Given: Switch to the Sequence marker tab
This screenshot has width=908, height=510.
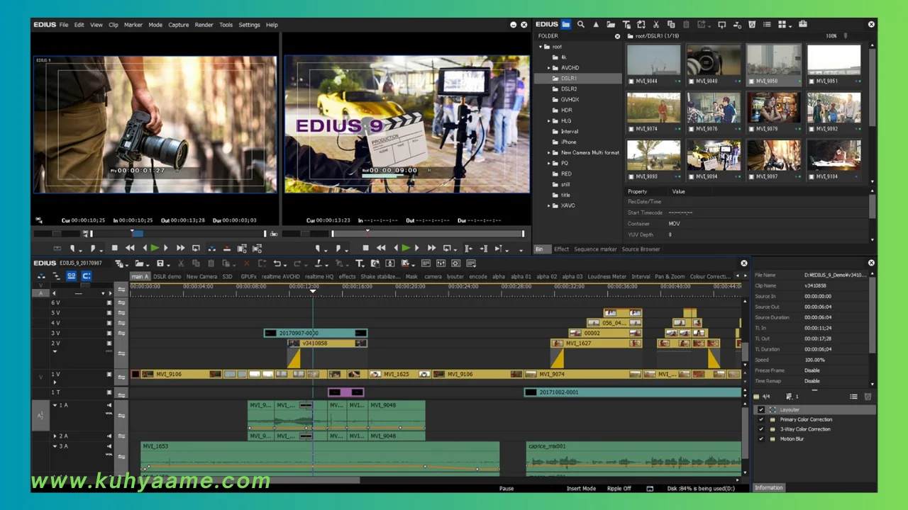Looking at the screenshot, I should [x=596, y=249].
